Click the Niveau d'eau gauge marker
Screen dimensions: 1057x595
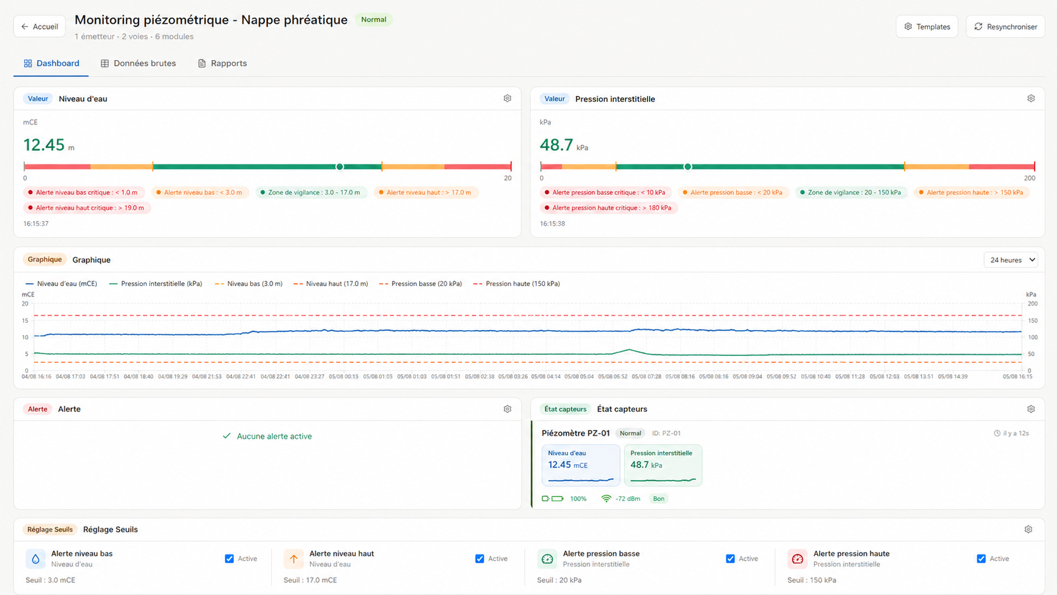[x=339, y=167]
